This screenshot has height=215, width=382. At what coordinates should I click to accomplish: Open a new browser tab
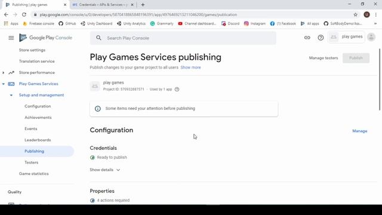[143, 5]
